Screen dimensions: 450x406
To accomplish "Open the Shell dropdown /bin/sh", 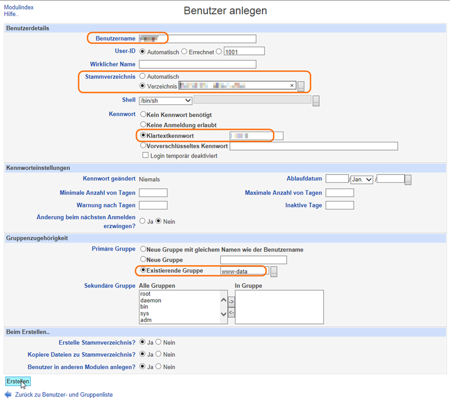I will (x=165, y=100).
